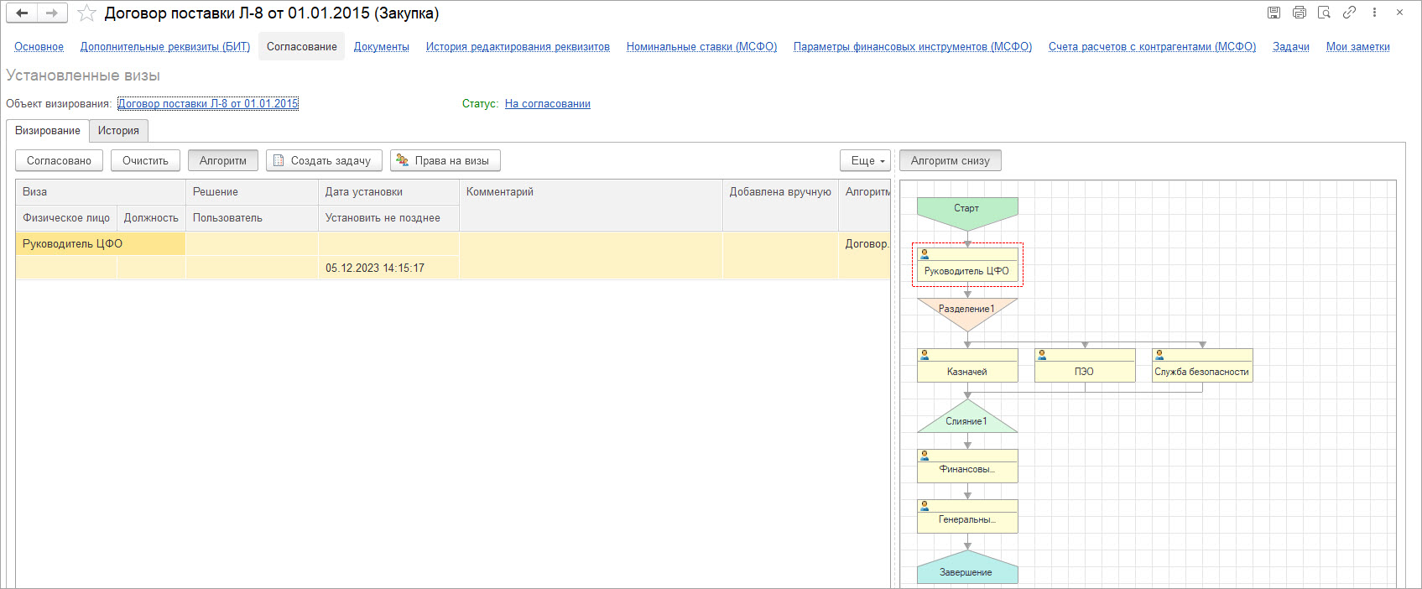Select the Руководитель ЦФО table row
Screen dimensions: 1422x589
101,244
